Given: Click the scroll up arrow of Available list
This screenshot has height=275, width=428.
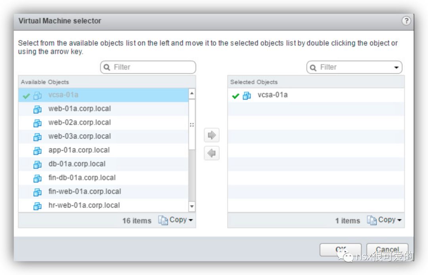Looking at the screenshot, I should (192, 94).
